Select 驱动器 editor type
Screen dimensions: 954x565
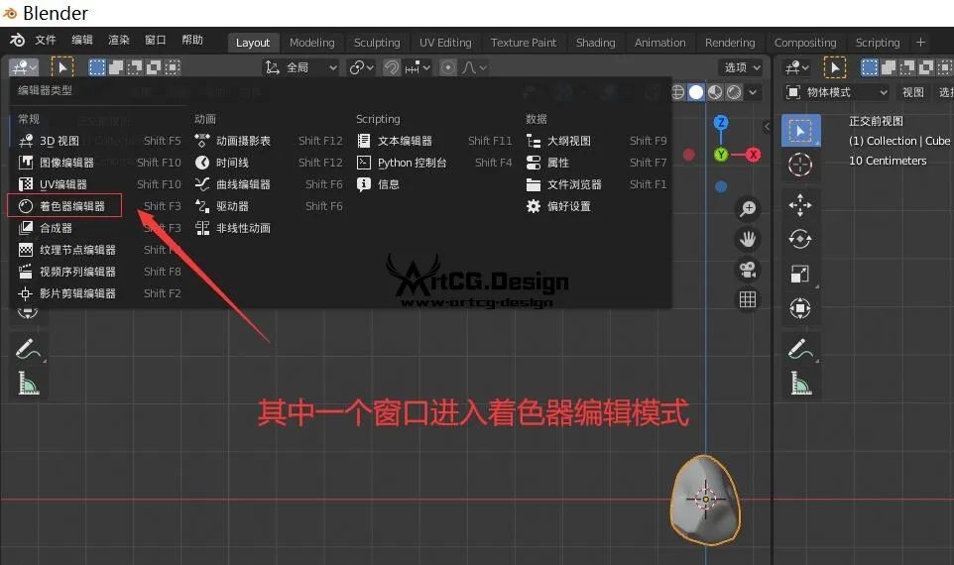pyautogui.click(x=269, y=206)
